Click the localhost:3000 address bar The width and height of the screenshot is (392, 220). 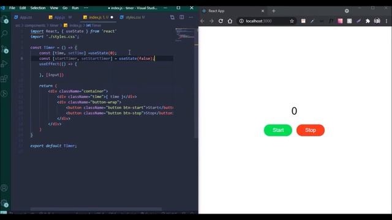(x=266, y=21)
